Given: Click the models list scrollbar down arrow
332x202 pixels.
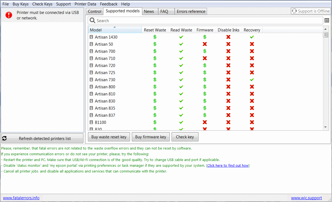Looking at the screenshot, I should [326, 127].
